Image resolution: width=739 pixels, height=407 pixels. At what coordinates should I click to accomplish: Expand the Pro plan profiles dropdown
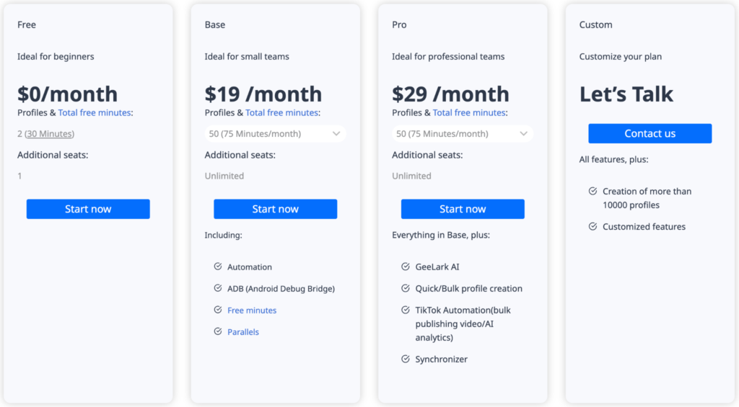pos(463,134)
